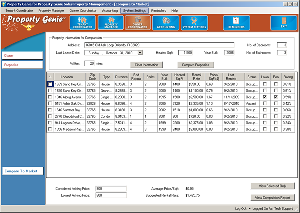This screenshot has width=300, height=213.
Task: Select the Owner sidebar button
Action: click(x=23, y=56)
